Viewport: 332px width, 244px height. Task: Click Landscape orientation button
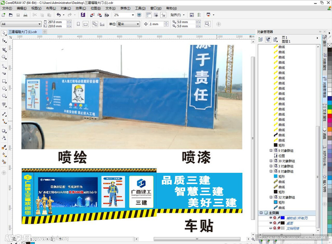coord(86,24)
